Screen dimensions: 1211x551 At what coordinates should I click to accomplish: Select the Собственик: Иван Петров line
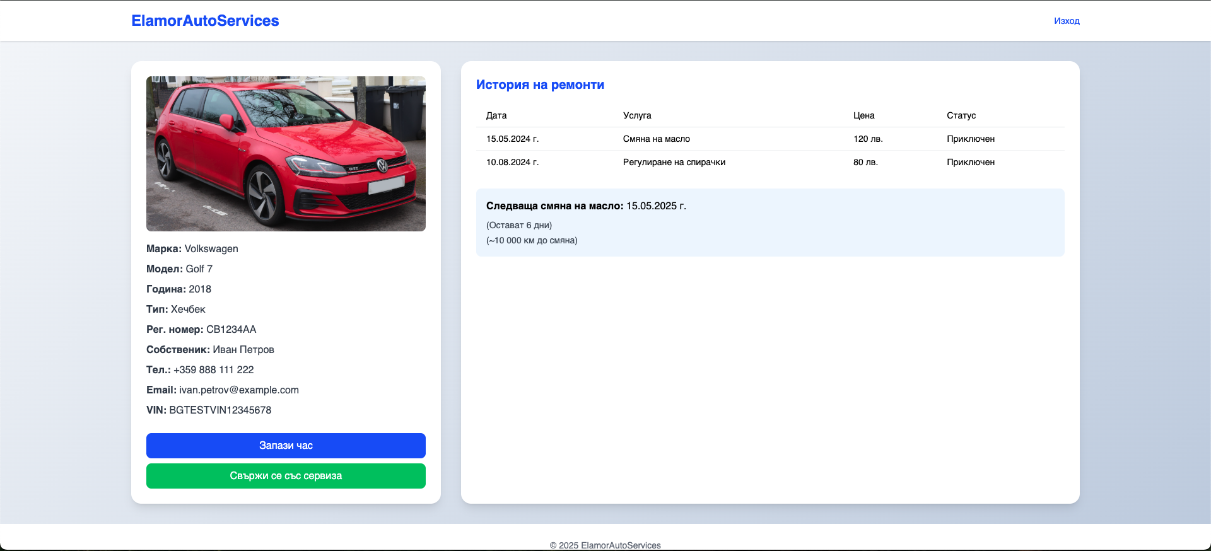210,350
